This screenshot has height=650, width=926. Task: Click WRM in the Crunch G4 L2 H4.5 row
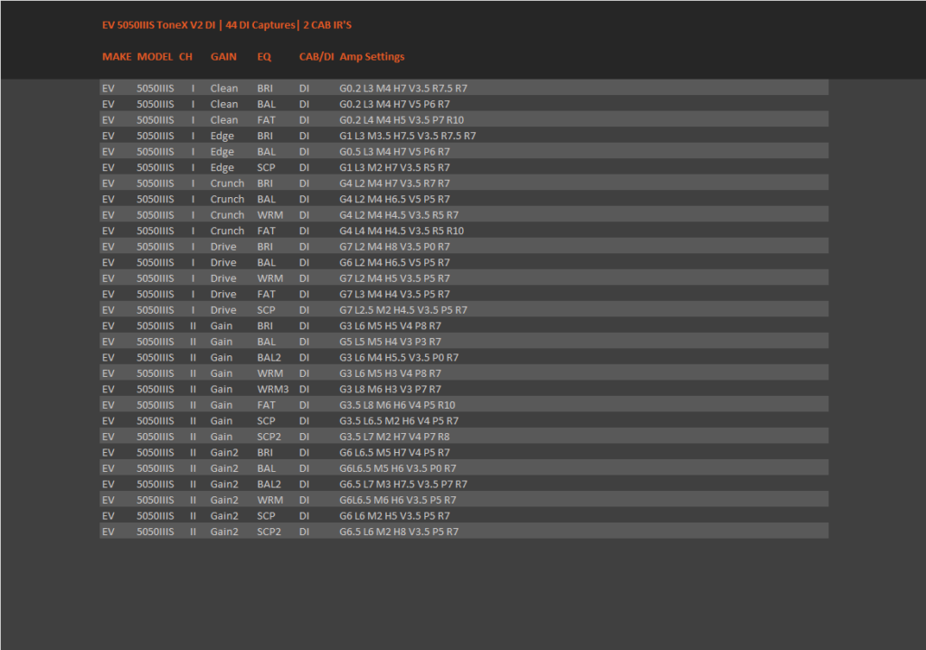[269, 215]
